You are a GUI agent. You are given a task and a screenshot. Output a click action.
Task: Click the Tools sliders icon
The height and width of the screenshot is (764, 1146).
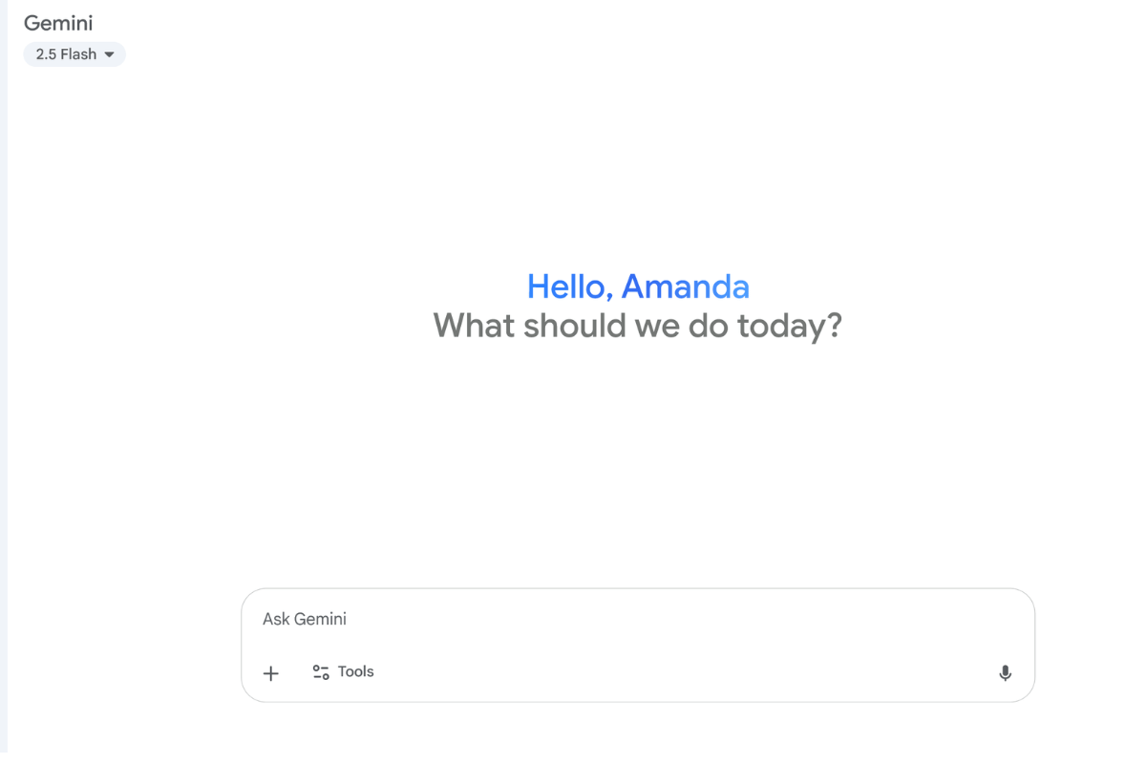point(321,672)
